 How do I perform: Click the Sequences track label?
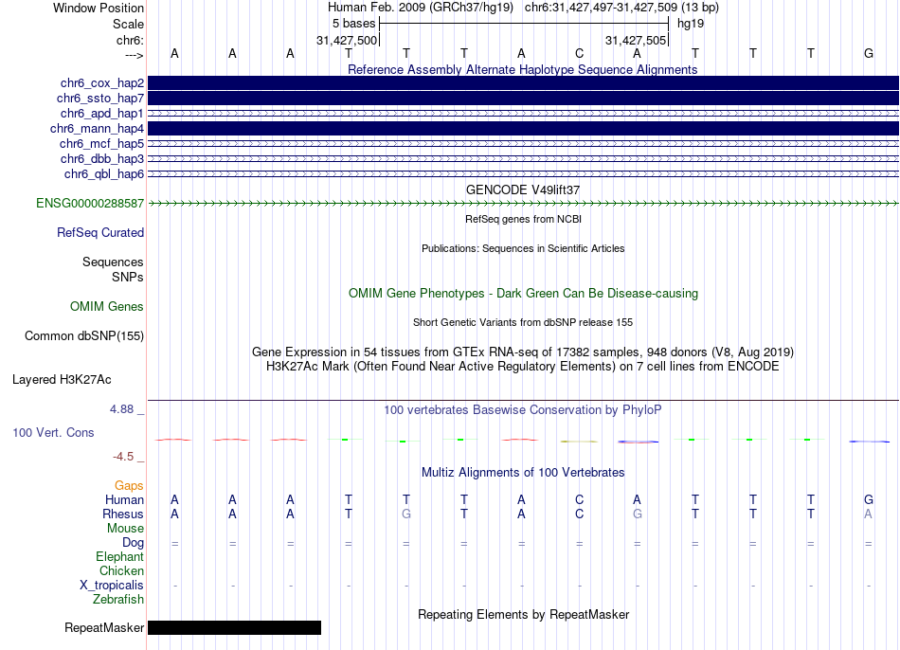pos(113,262)
